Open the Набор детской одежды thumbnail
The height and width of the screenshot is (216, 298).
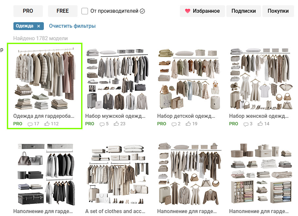pyautogui.click(x=189, y=79)
